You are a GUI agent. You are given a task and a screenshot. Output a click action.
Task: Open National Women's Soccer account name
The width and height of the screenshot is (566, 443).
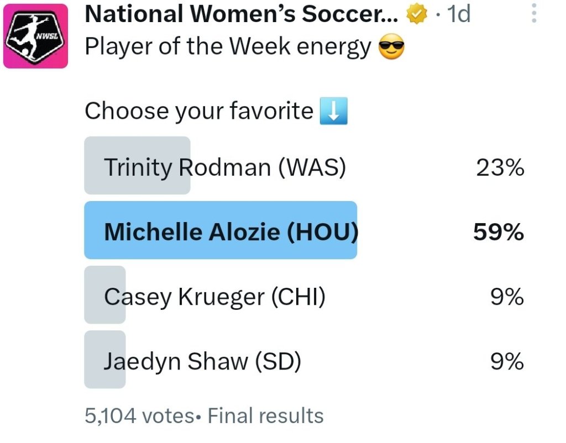242,14
